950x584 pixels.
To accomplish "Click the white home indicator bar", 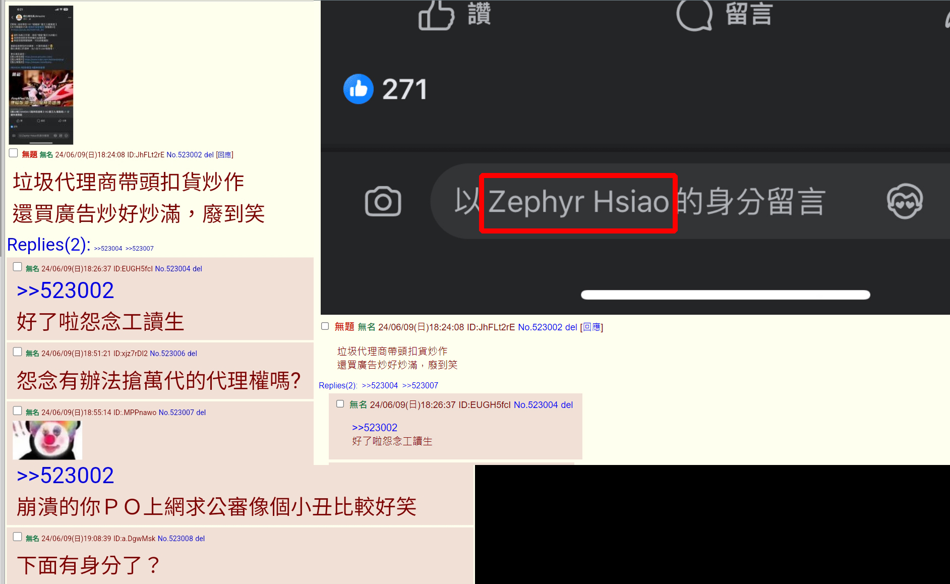I will (725, 295).
